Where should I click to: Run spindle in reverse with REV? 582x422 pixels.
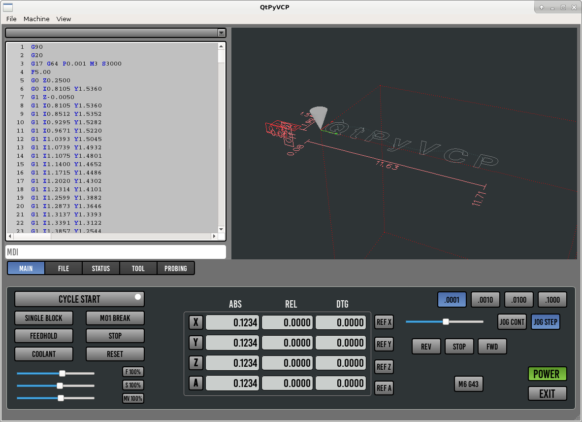pyautogui.click(x=426, y=347)
